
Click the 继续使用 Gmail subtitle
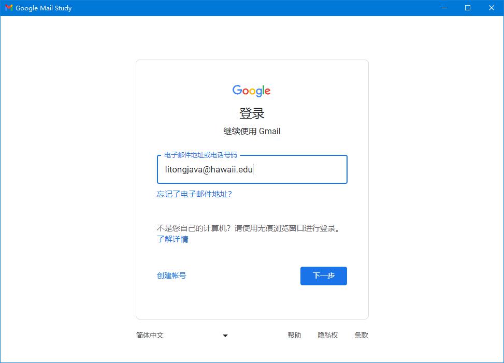pyautogui.click(x=252, y=131)
